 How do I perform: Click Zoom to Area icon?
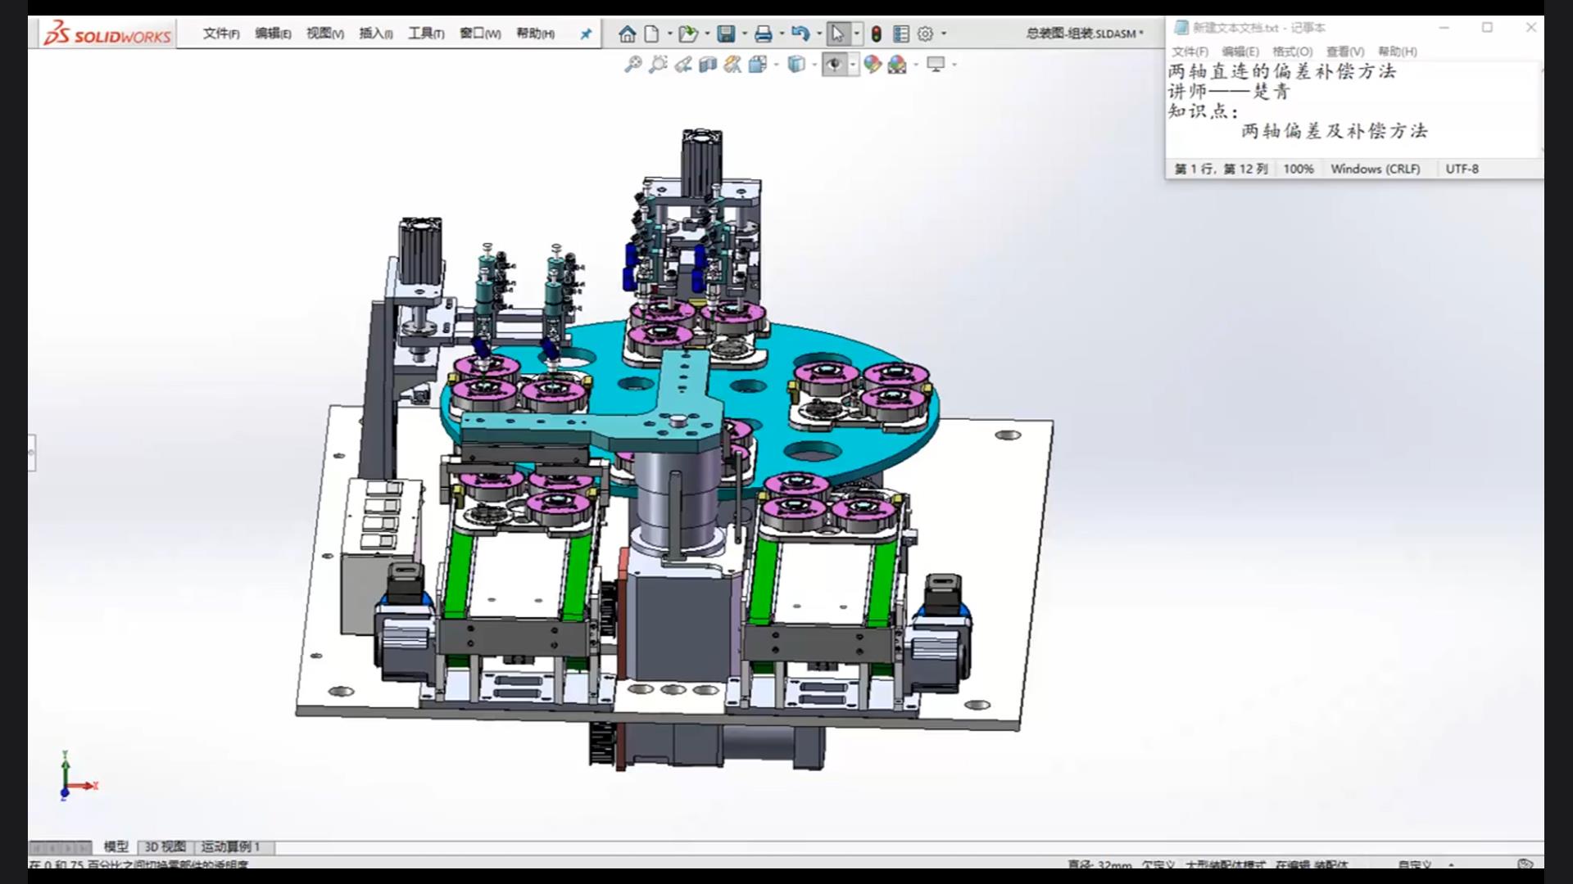point(658,64)
